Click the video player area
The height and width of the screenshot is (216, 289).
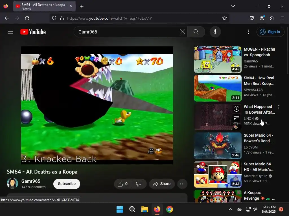click(x=97, y=105)
